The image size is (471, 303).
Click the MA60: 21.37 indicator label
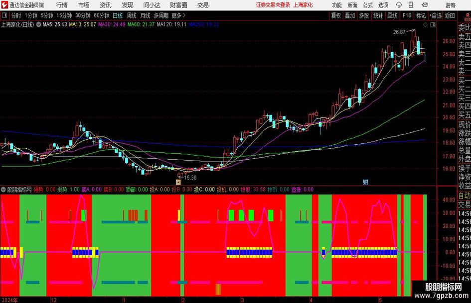[x=141, y=24]
